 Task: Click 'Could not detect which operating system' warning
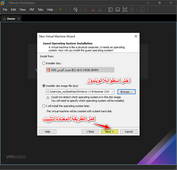[x=86, y=97]
